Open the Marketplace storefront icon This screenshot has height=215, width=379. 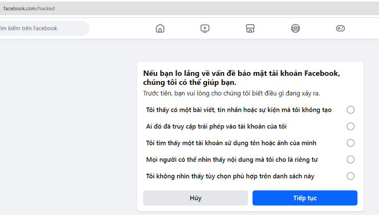pos(250,28)
